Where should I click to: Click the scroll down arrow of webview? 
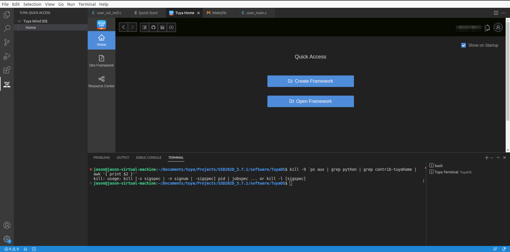coord(508,150)
